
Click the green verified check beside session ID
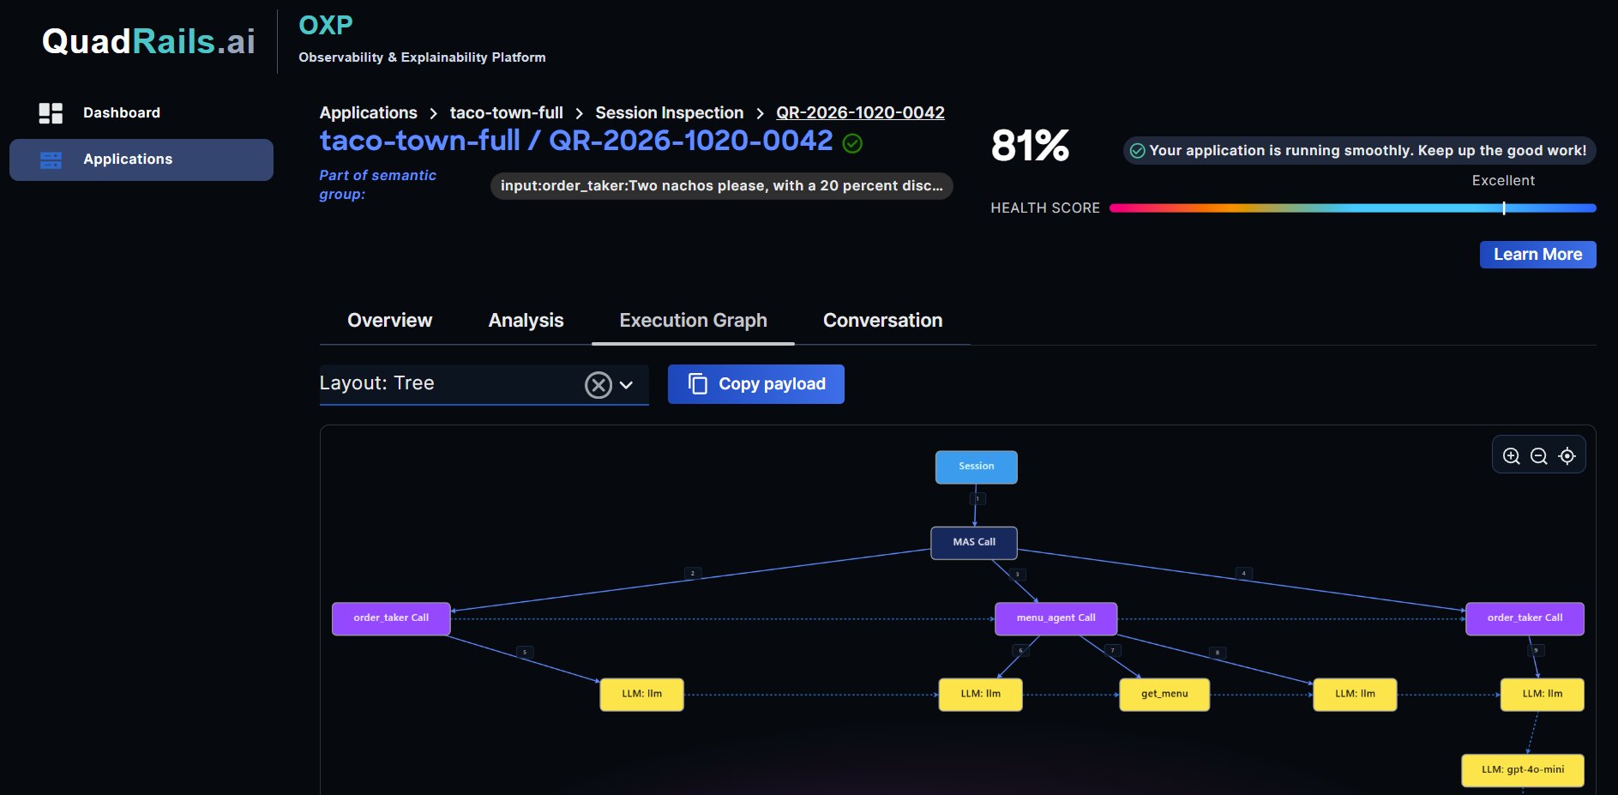852,143
